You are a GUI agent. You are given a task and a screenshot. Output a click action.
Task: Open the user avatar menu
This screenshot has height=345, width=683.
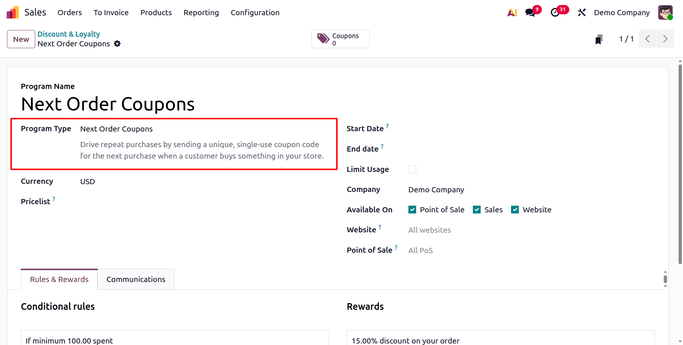tap(666, 12)
